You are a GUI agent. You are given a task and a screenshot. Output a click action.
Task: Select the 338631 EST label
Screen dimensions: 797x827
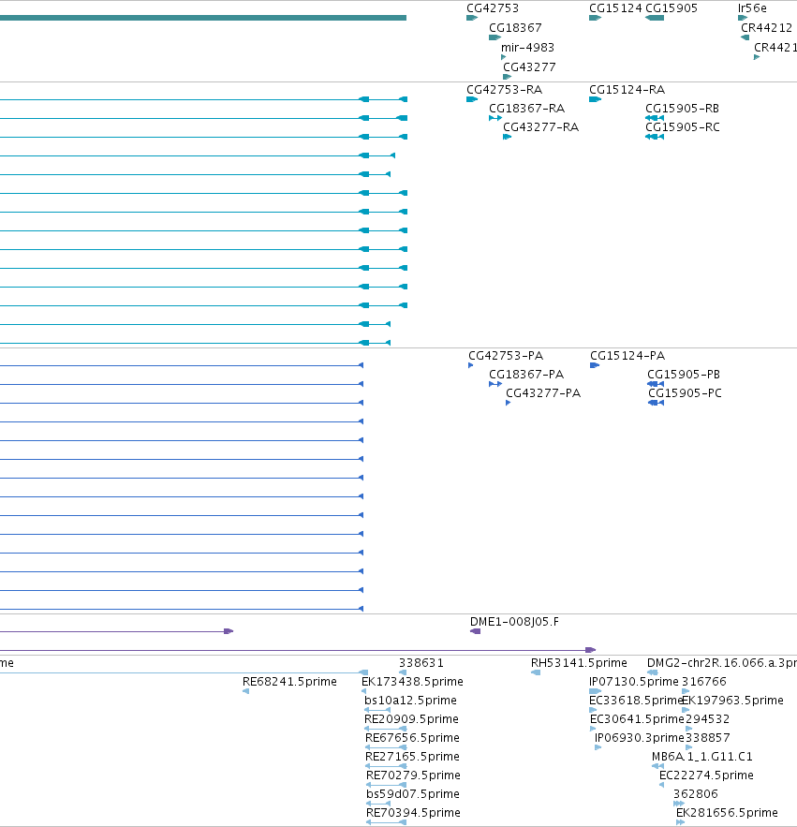(421, 663)
